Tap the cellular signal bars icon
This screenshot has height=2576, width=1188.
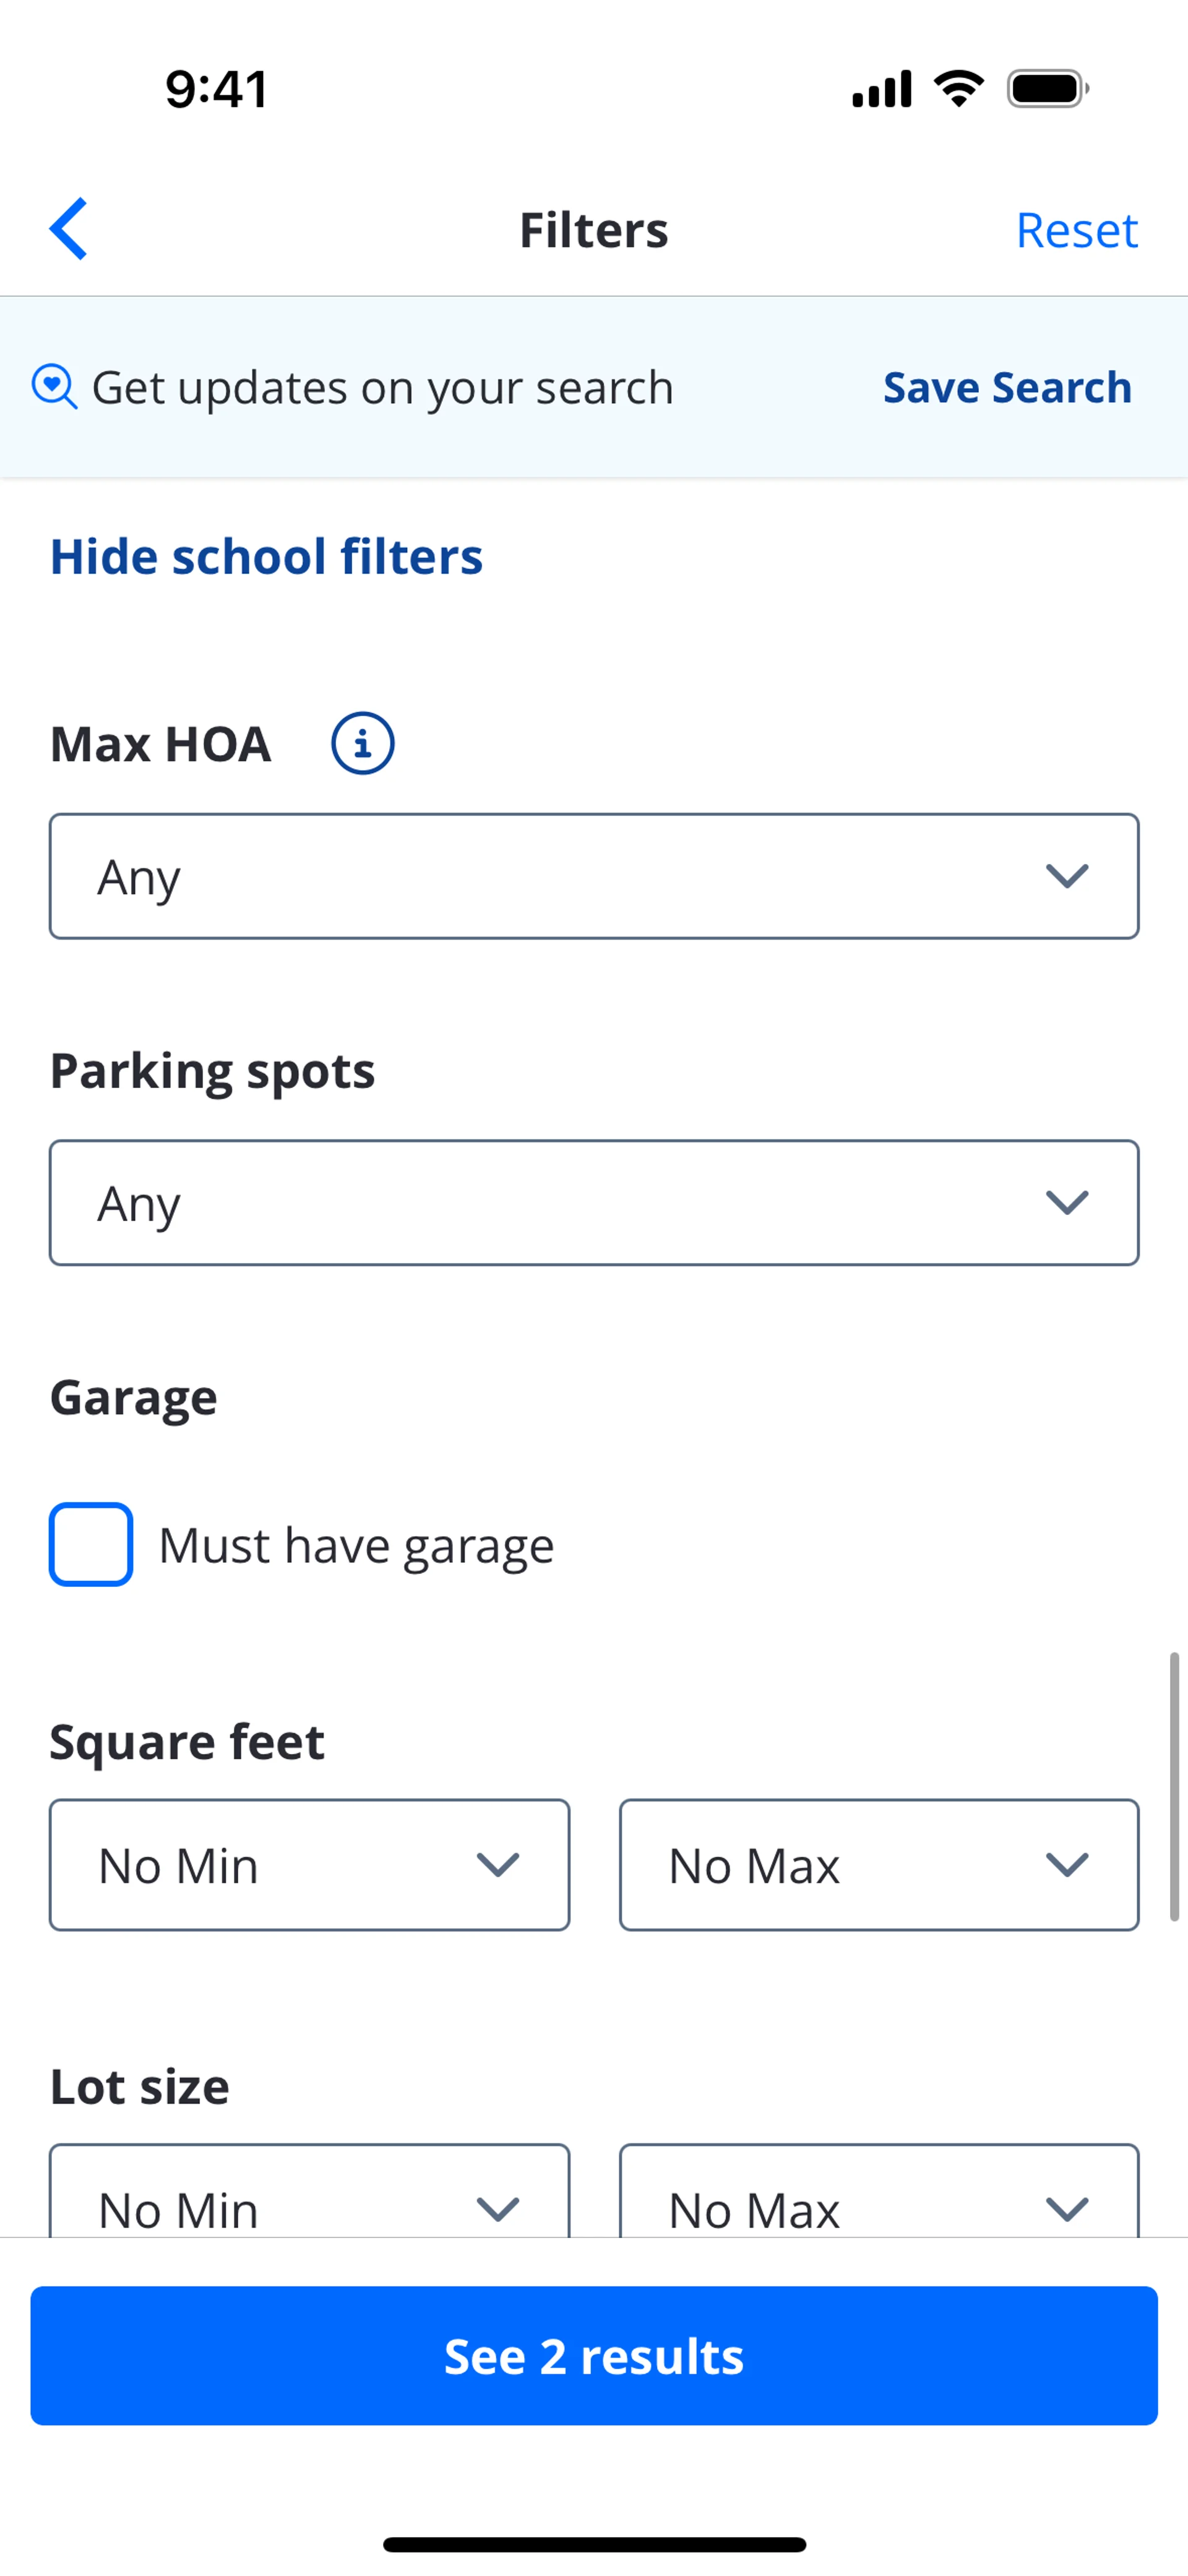[881, 89]
